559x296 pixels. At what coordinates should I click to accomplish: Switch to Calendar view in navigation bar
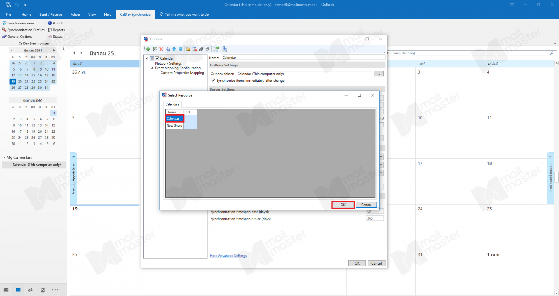click(18, 290)
